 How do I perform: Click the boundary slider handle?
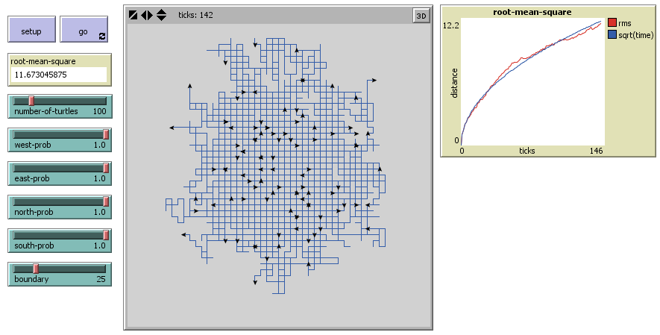35,269
